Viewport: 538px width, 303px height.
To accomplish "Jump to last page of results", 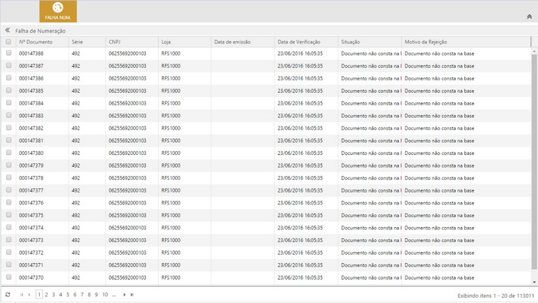I will pyautogui.click(x=132, y=295).
